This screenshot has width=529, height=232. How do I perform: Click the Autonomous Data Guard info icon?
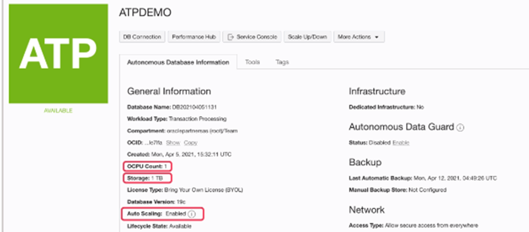point(460,128)
